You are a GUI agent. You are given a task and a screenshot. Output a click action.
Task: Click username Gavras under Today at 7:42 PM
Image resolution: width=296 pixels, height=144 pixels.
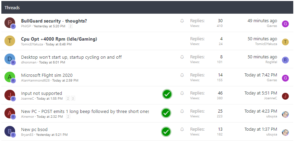tap(272, 80)
